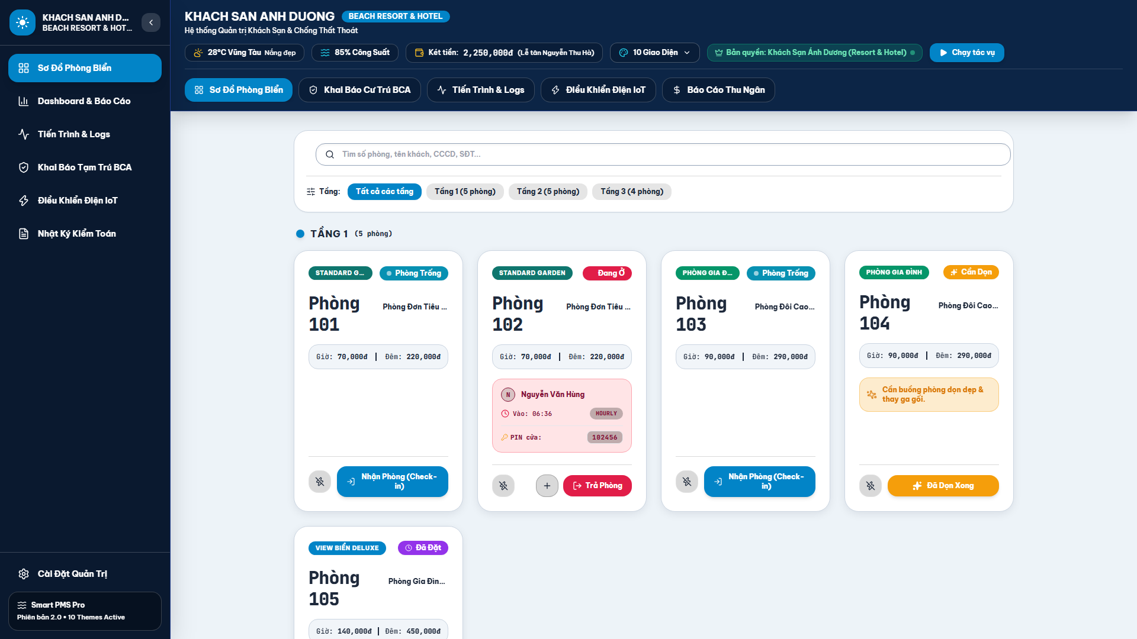Click Đã Dọn Xong button for room 104
This screenshot has width=1137, height=639.
click(943, 486)
